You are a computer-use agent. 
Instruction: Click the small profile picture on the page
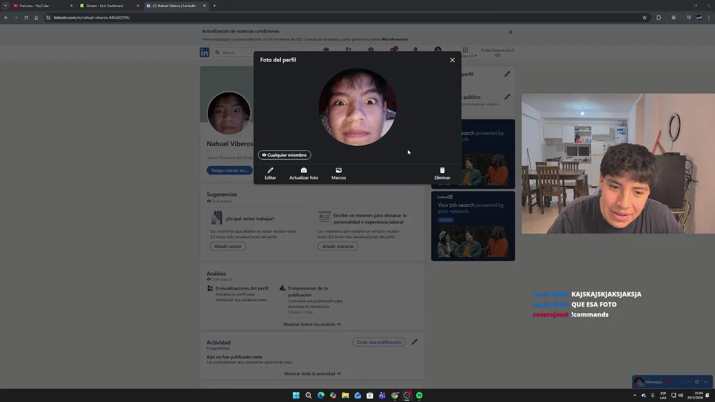point(229,113)
